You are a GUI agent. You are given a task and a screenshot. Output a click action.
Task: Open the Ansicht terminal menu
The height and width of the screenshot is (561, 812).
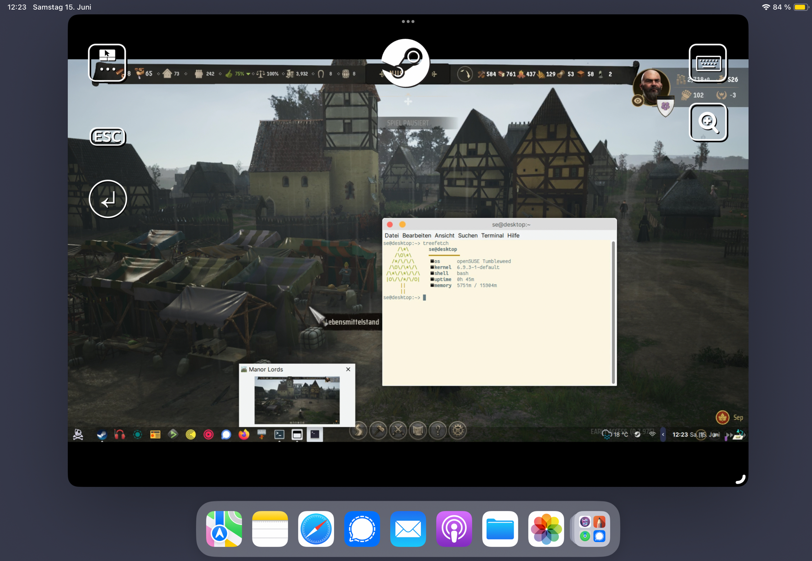444,235
